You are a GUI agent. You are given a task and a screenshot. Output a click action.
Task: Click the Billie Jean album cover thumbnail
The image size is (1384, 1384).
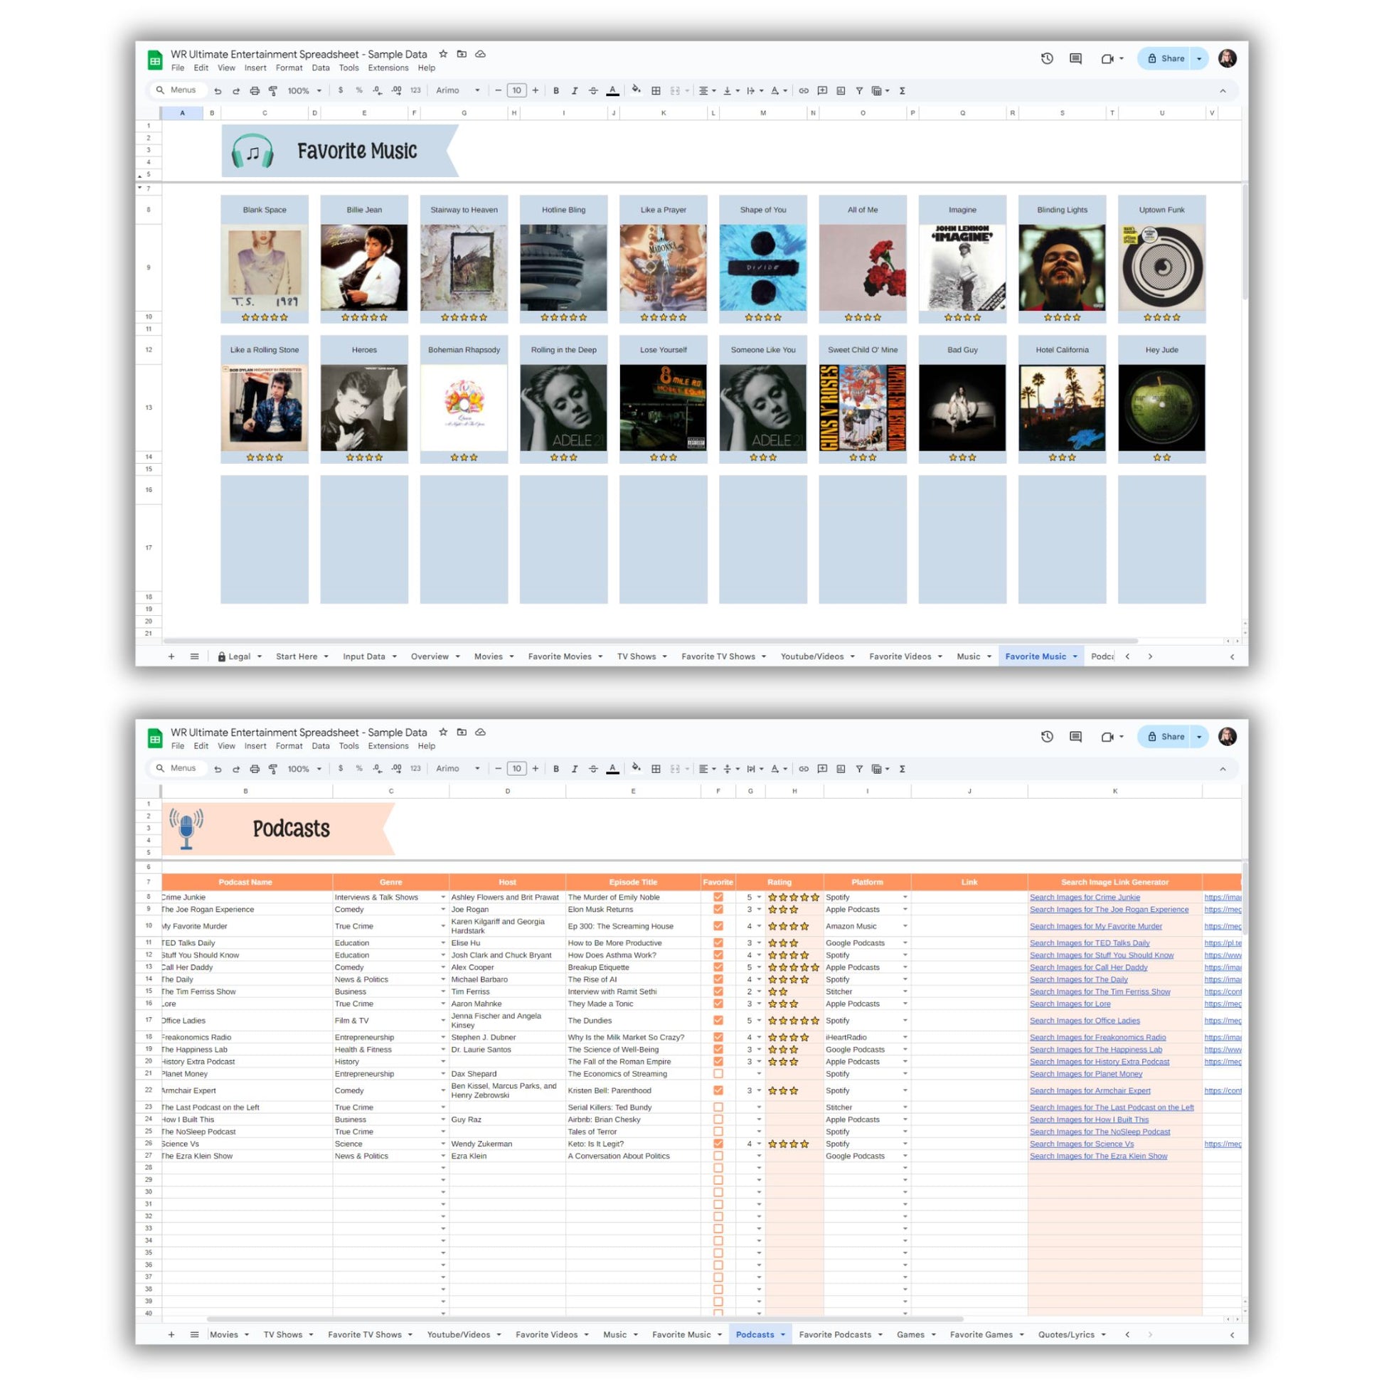pos(364,267)
